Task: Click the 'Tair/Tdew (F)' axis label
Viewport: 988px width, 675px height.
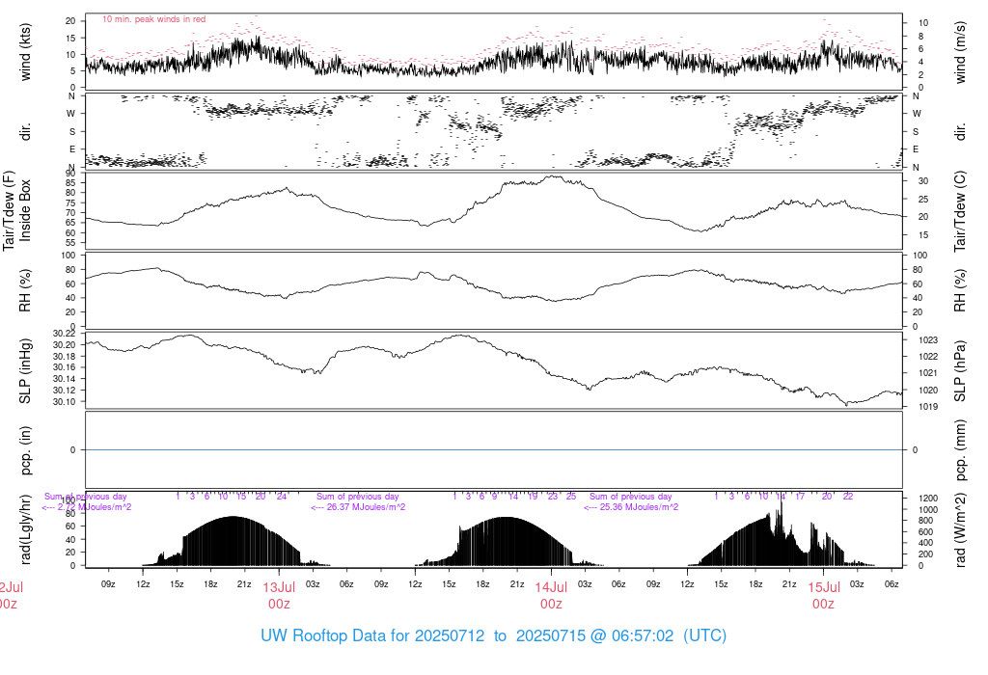Action: 9,210
